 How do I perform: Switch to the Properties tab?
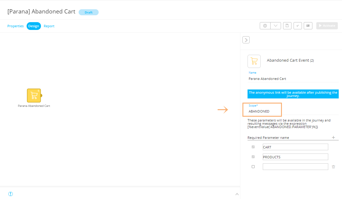16,26
